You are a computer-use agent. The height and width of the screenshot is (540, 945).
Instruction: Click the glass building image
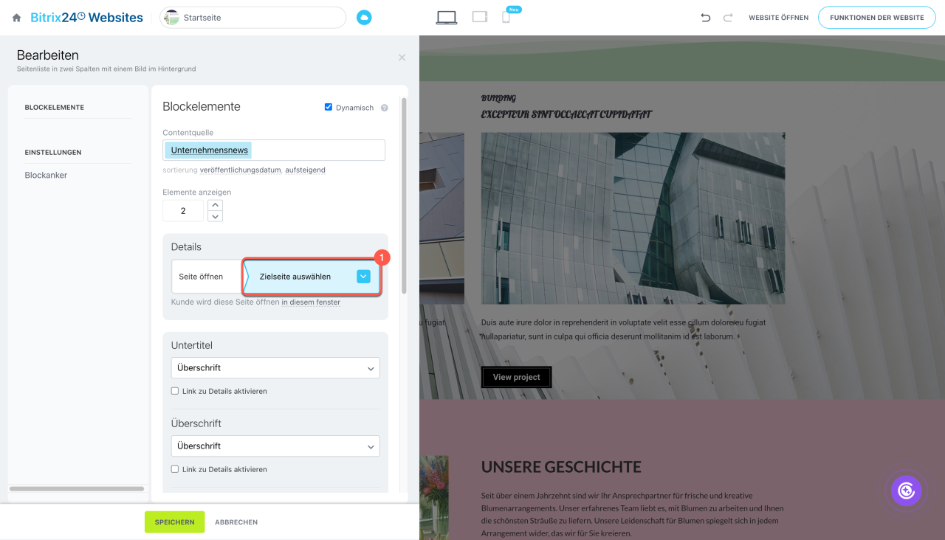click(x=633, y=218)
